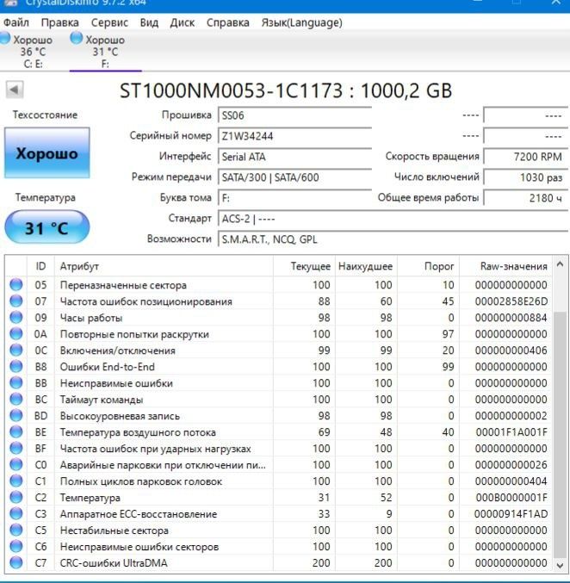Click status icon for attribute 0A
This screenshot has width=570, height=583.
16,333
